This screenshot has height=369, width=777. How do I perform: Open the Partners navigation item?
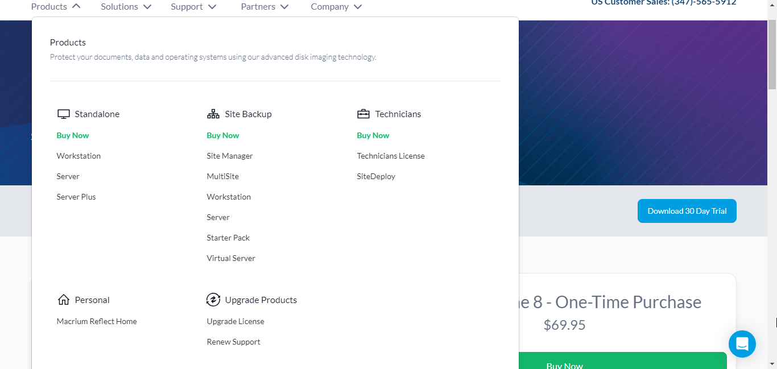click(258, 7)
